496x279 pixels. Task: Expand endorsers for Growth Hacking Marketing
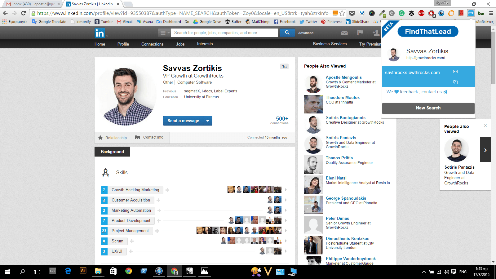[x=286, y=190]
